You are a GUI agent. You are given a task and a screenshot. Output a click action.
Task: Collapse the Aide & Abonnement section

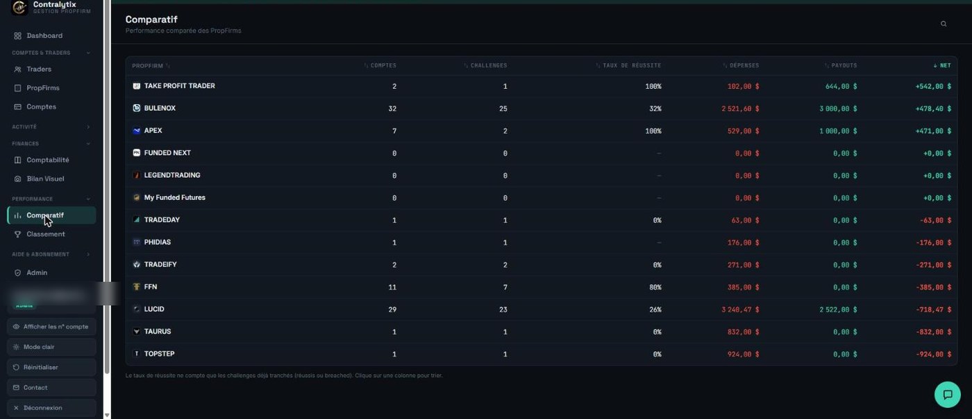click(x=51, y=254)
